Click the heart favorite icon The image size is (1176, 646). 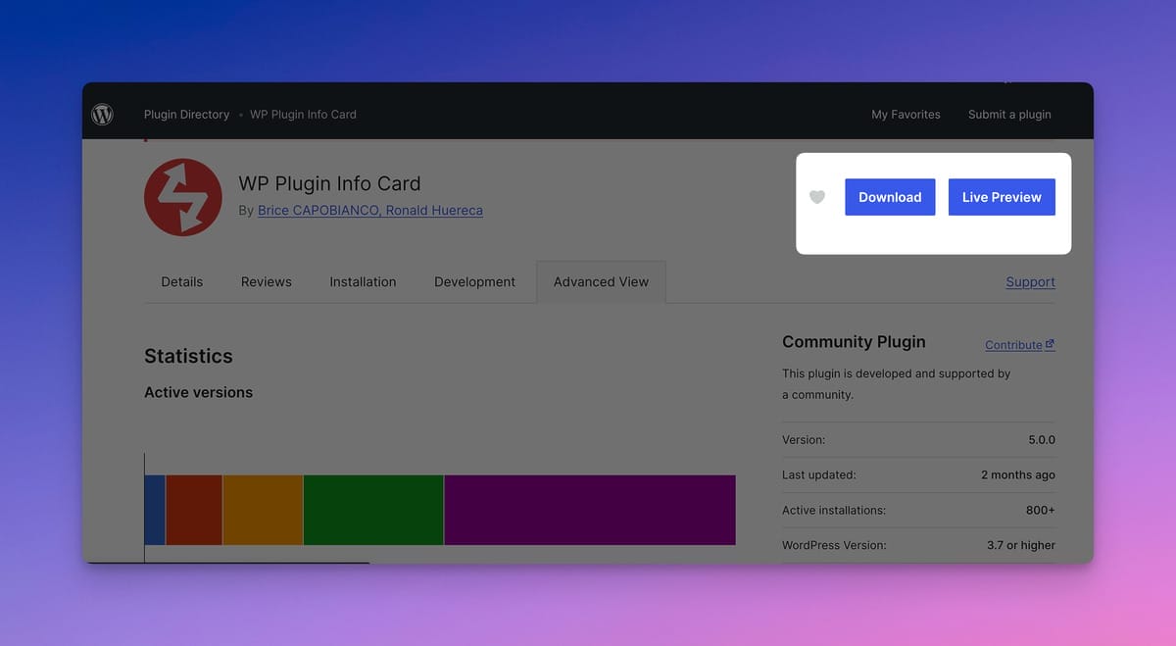point(817,197)
